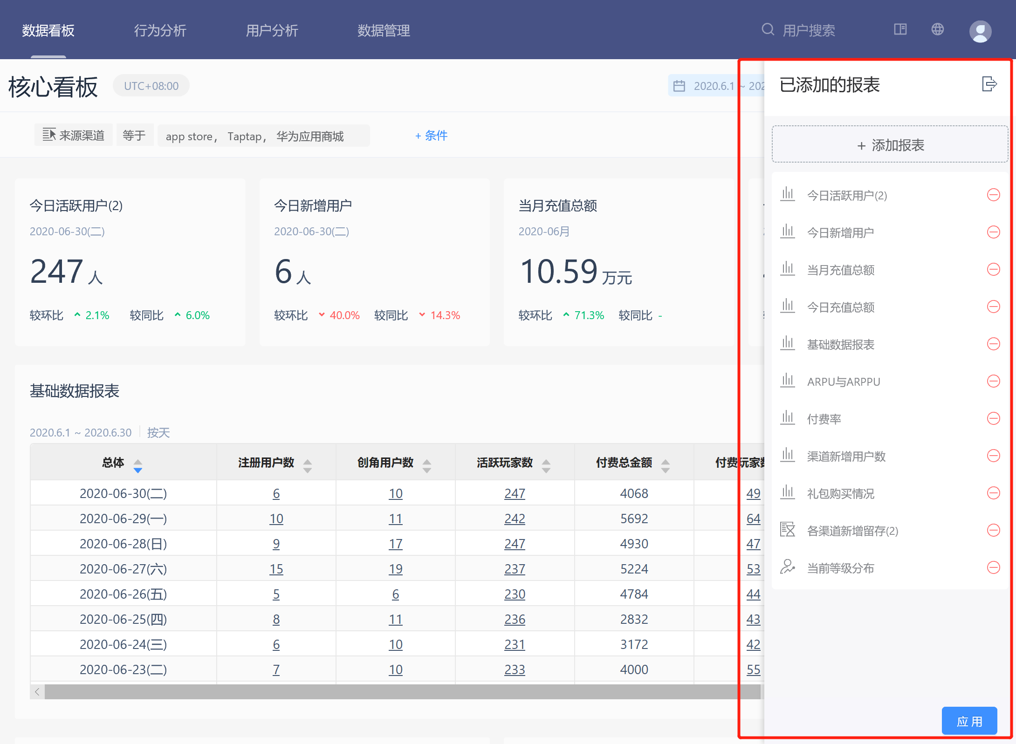Add a filter with + 条件
Screen dimensions: 1016x744
(431, 136)
